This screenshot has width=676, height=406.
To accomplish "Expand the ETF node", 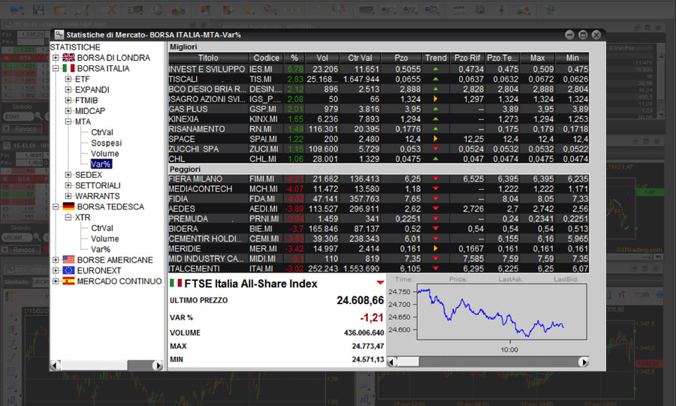I will 68,79.
